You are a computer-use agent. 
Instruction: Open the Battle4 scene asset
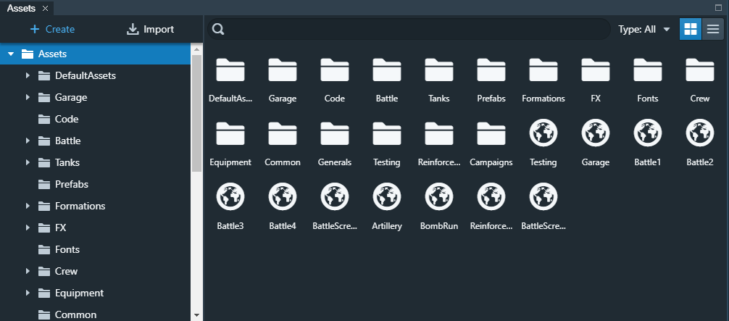(x=282, y=196)
